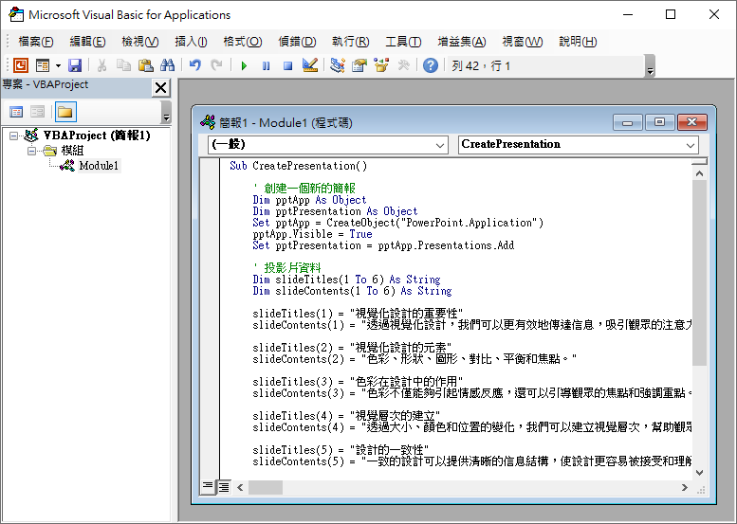Image resolution: width=737 pixels, height=524 pixels.
Task: Open the Project Explorer icon
Action: [338, 65]
